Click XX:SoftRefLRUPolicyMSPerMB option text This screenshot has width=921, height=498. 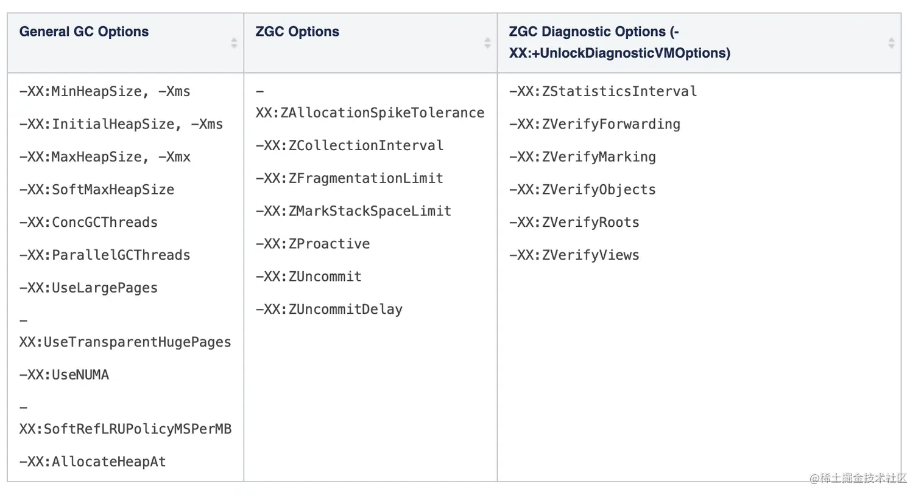pyautogui.click(x=125, y=429)
